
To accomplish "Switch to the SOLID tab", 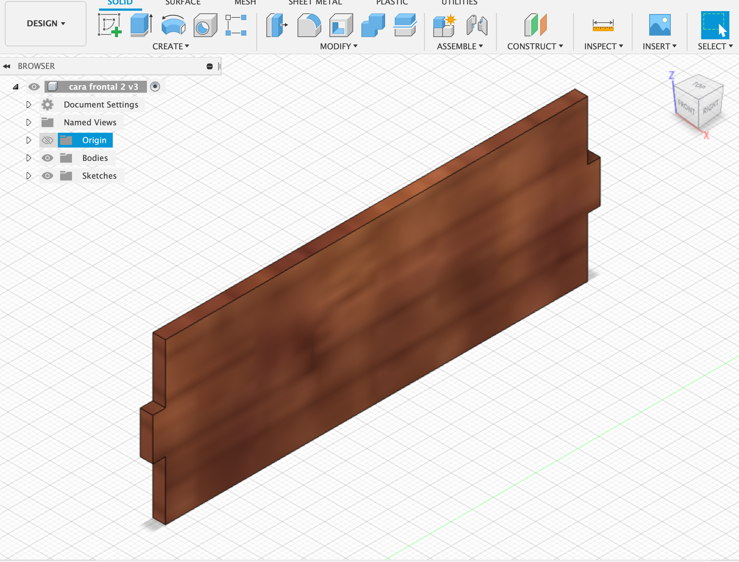I will tap(120, 3).
